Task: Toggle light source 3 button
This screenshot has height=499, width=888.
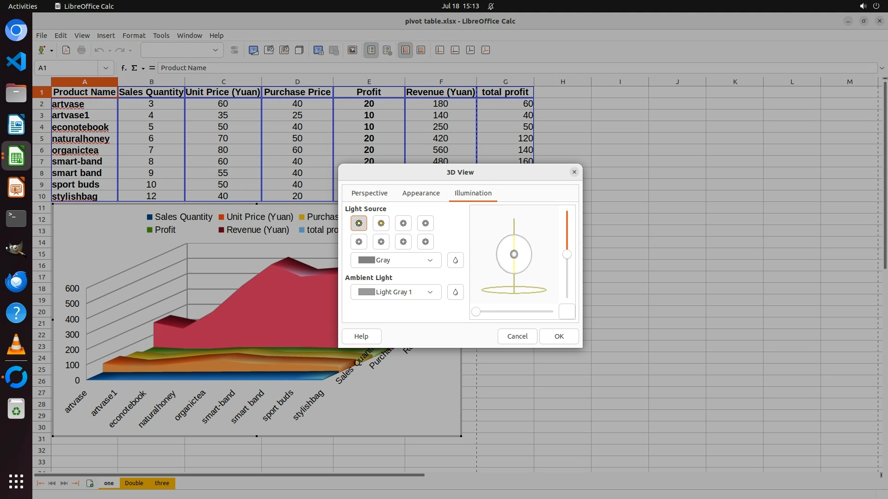Action: tap(403, 223)
